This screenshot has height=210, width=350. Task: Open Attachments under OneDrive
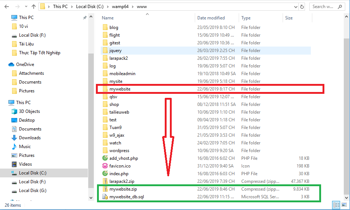pyautogui.click(x=31, y=73)
